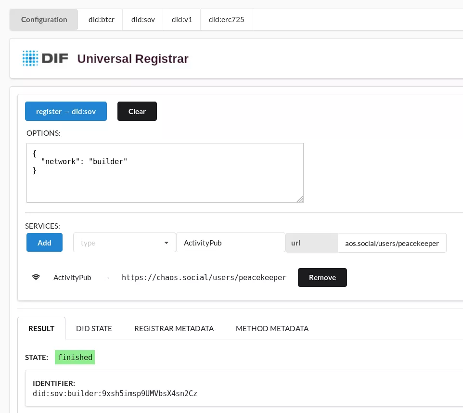The width and height of the screenshot is (463, 413).
Task: Remove the ActivityPub service
Action: [x=322, y=277]
